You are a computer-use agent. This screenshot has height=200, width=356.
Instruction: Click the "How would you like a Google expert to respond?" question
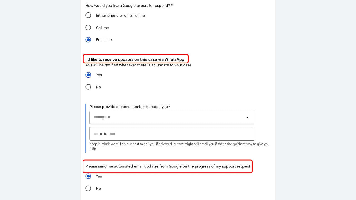[129, 5]
